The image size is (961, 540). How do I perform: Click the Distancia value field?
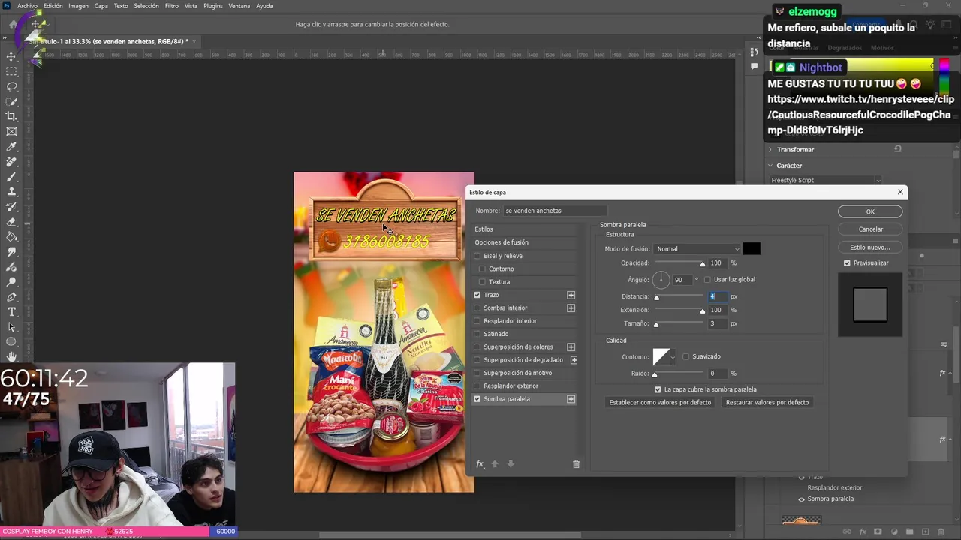point(718,296)
